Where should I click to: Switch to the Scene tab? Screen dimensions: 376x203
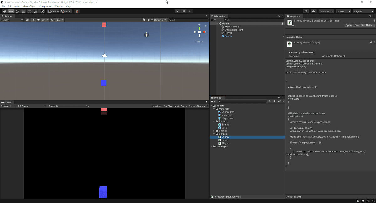[x=7, y=16]
